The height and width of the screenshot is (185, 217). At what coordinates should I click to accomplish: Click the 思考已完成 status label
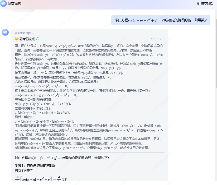click(x=27, y=39)
